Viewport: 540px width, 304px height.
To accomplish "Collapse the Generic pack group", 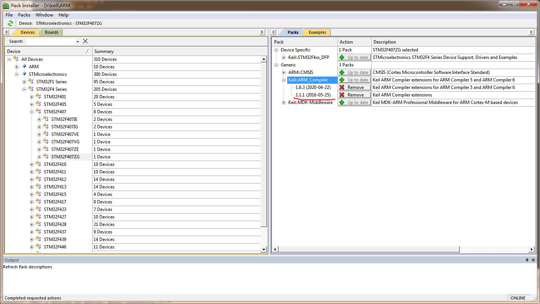I will coord(276,65).
